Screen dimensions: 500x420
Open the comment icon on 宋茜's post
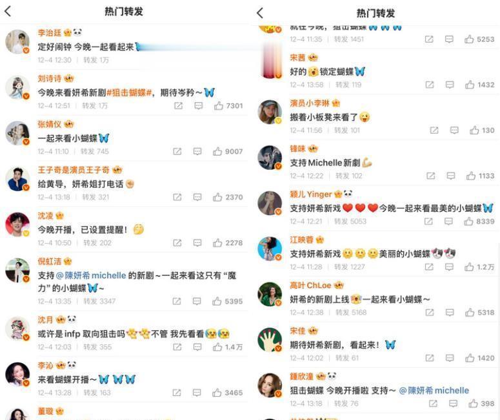pos(450,85)
